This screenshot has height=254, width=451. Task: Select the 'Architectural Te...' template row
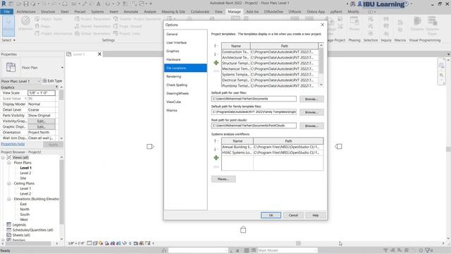point(270,58)
